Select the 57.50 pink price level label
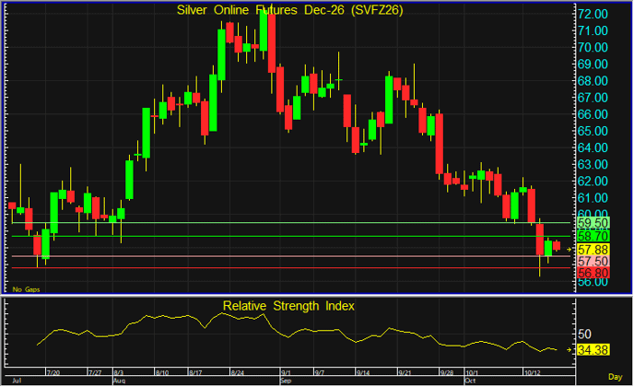 593,262
